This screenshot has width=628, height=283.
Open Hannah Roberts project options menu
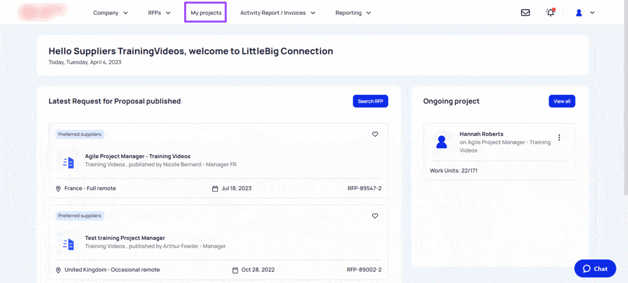click(559, 138)
